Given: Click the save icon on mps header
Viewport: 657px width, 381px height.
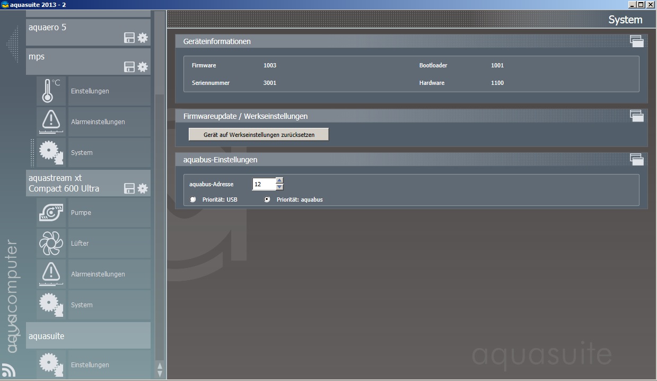Looking at the screenshot, I should click(x=129, y=67).
